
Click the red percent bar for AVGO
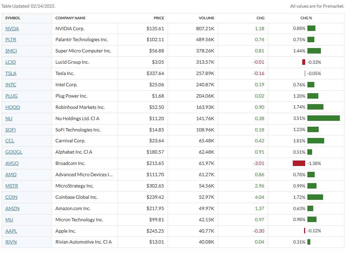pos(299,163)
